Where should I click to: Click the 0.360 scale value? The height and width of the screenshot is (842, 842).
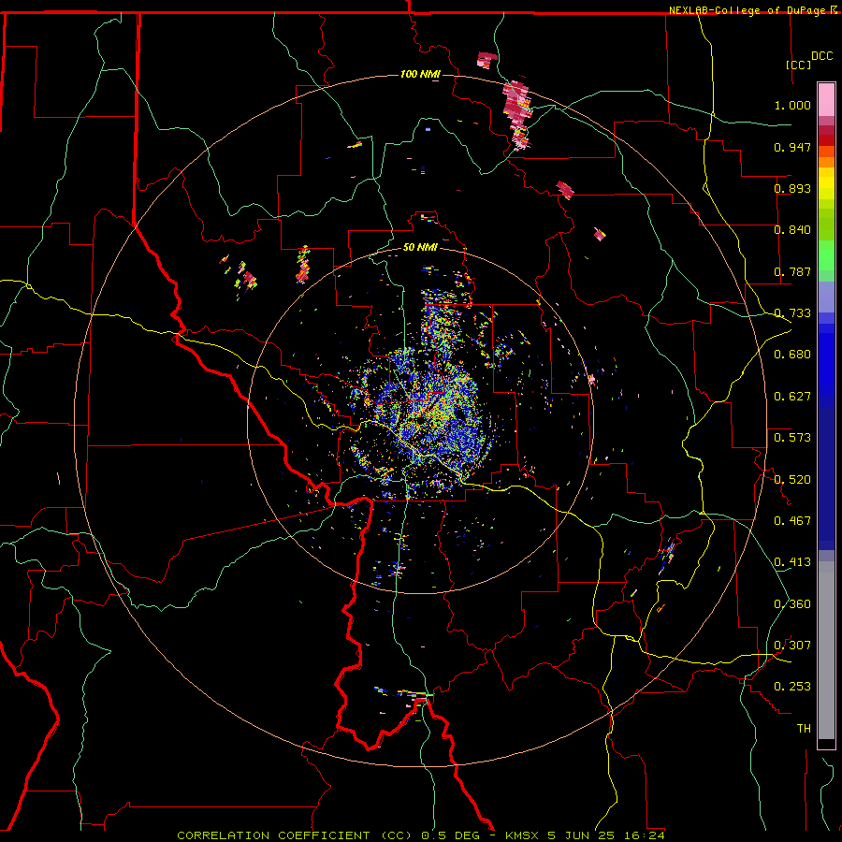pos(792,603)
